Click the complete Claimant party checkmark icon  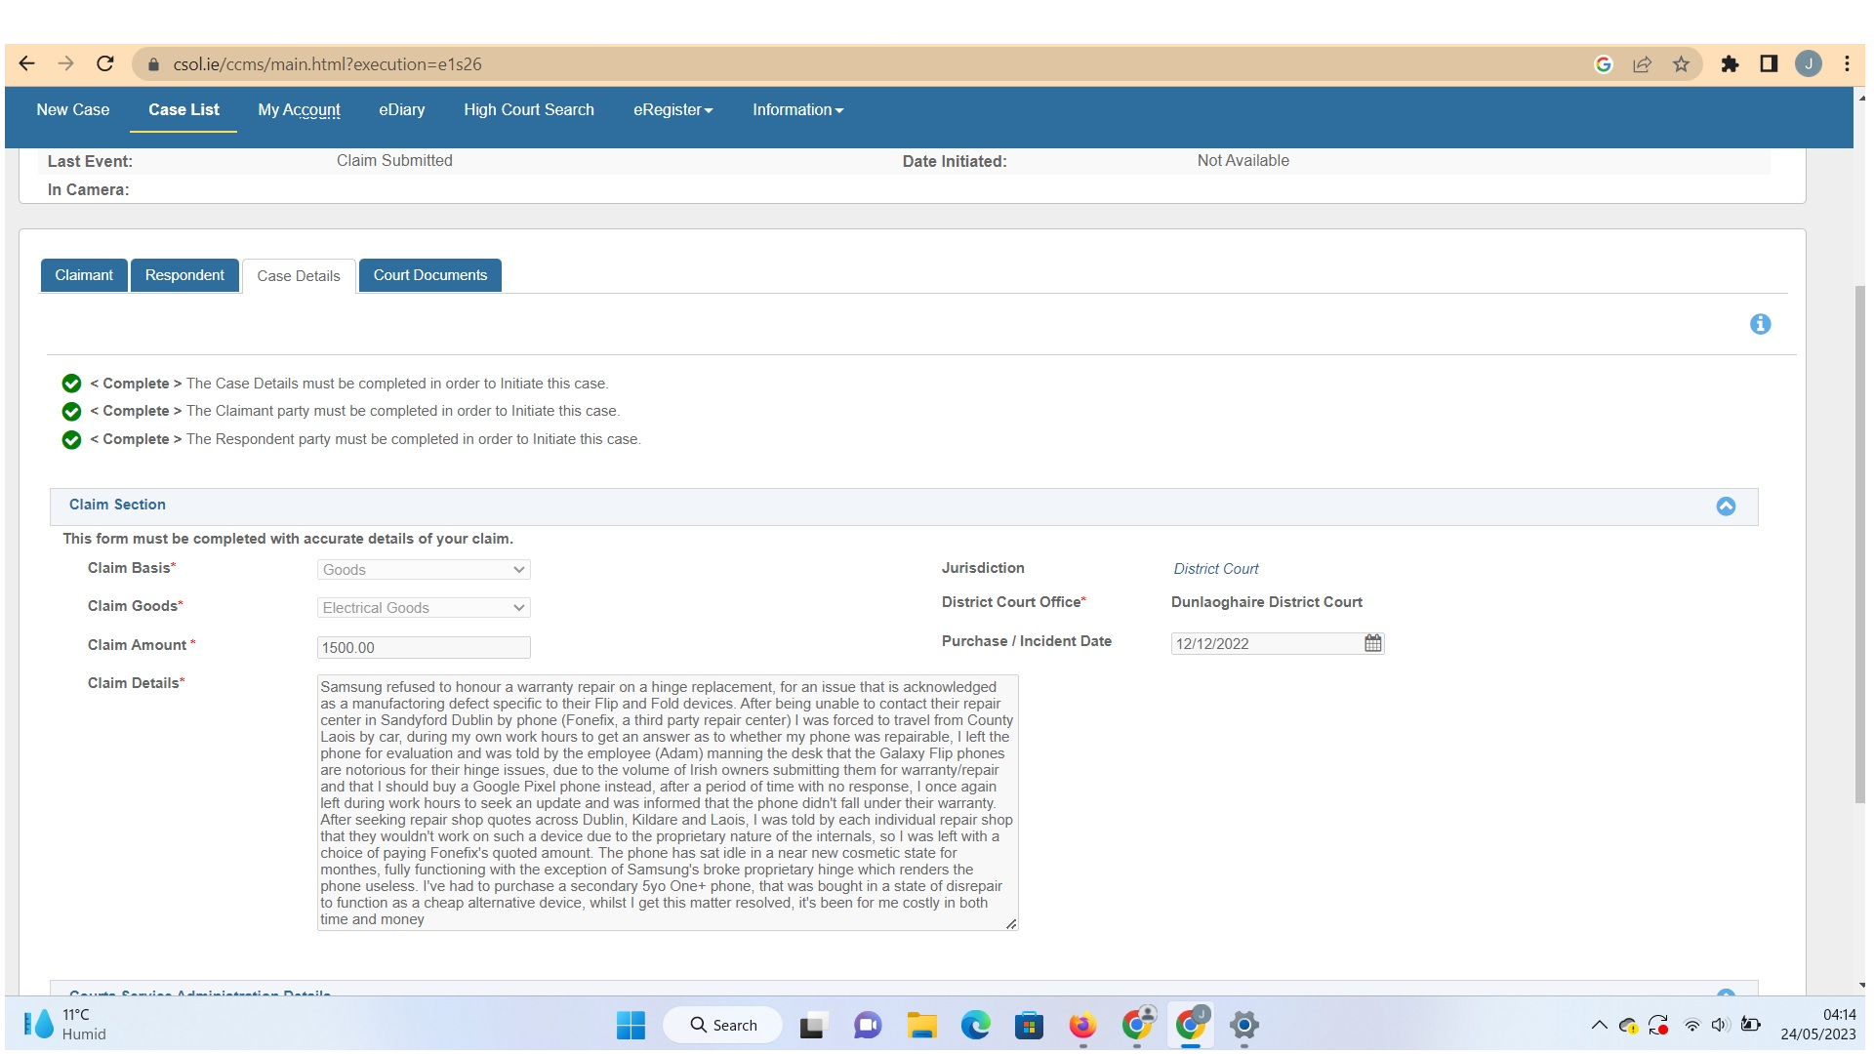pos(71,411)
